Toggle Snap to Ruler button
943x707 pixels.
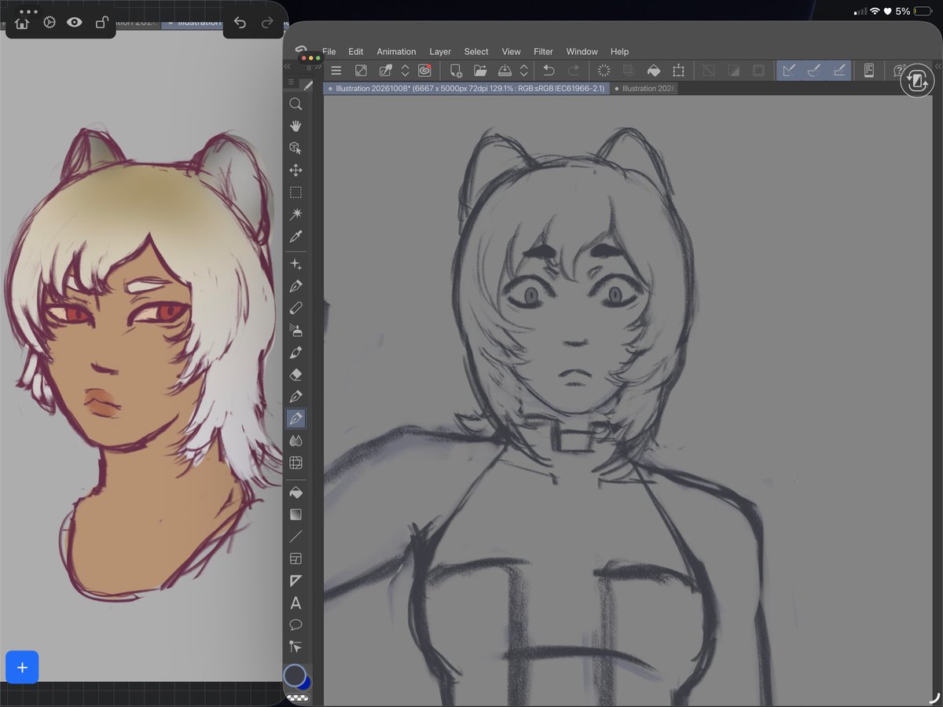click(x=788, y=71)
